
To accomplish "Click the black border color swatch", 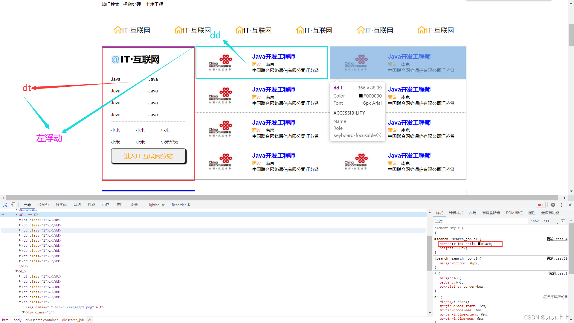I will point(479,244).
